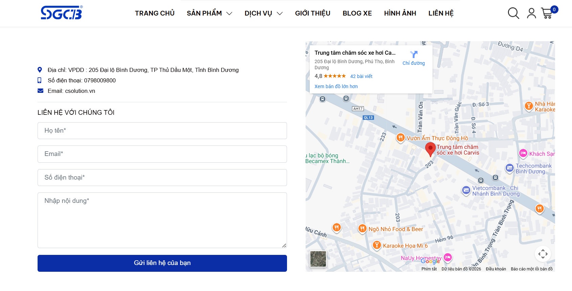Open the GIỚI THIỆU page

(313, 13)
